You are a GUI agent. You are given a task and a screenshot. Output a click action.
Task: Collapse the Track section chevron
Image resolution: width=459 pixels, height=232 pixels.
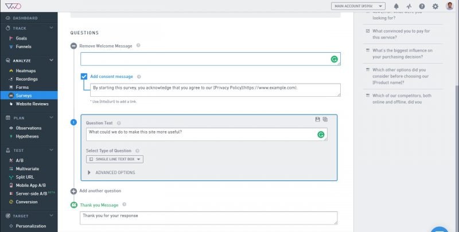51,27
